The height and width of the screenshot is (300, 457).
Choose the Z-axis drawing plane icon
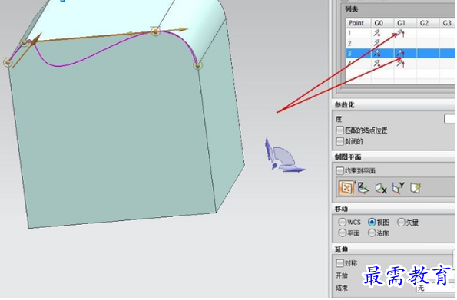(363, 187)
